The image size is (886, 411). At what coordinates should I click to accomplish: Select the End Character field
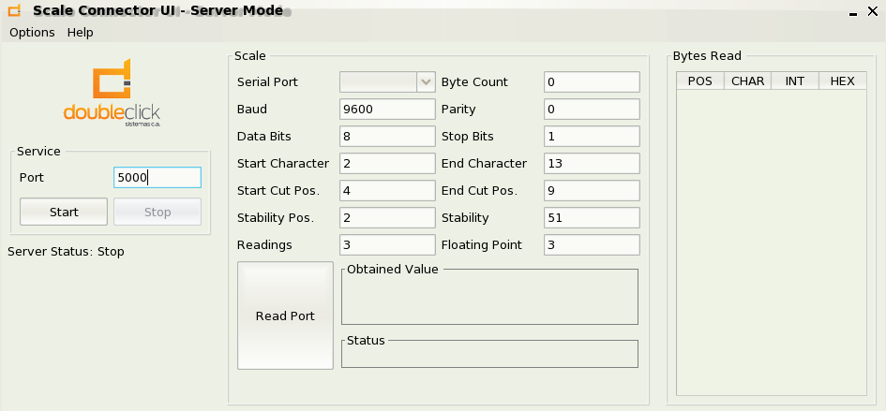coord(591,164)
